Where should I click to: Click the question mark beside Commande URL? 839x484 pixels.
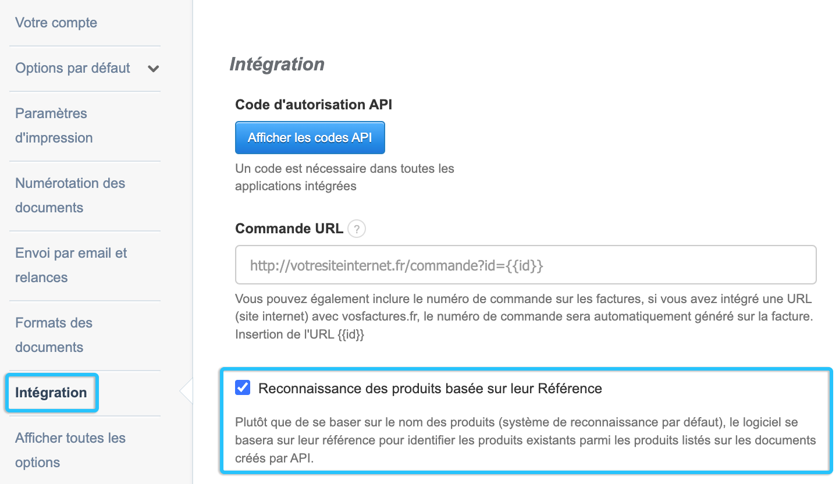[356, 229]
